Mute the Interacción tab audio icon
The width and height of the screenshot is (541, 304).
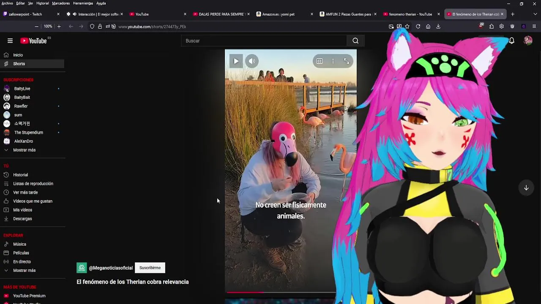tap(74, 14)
